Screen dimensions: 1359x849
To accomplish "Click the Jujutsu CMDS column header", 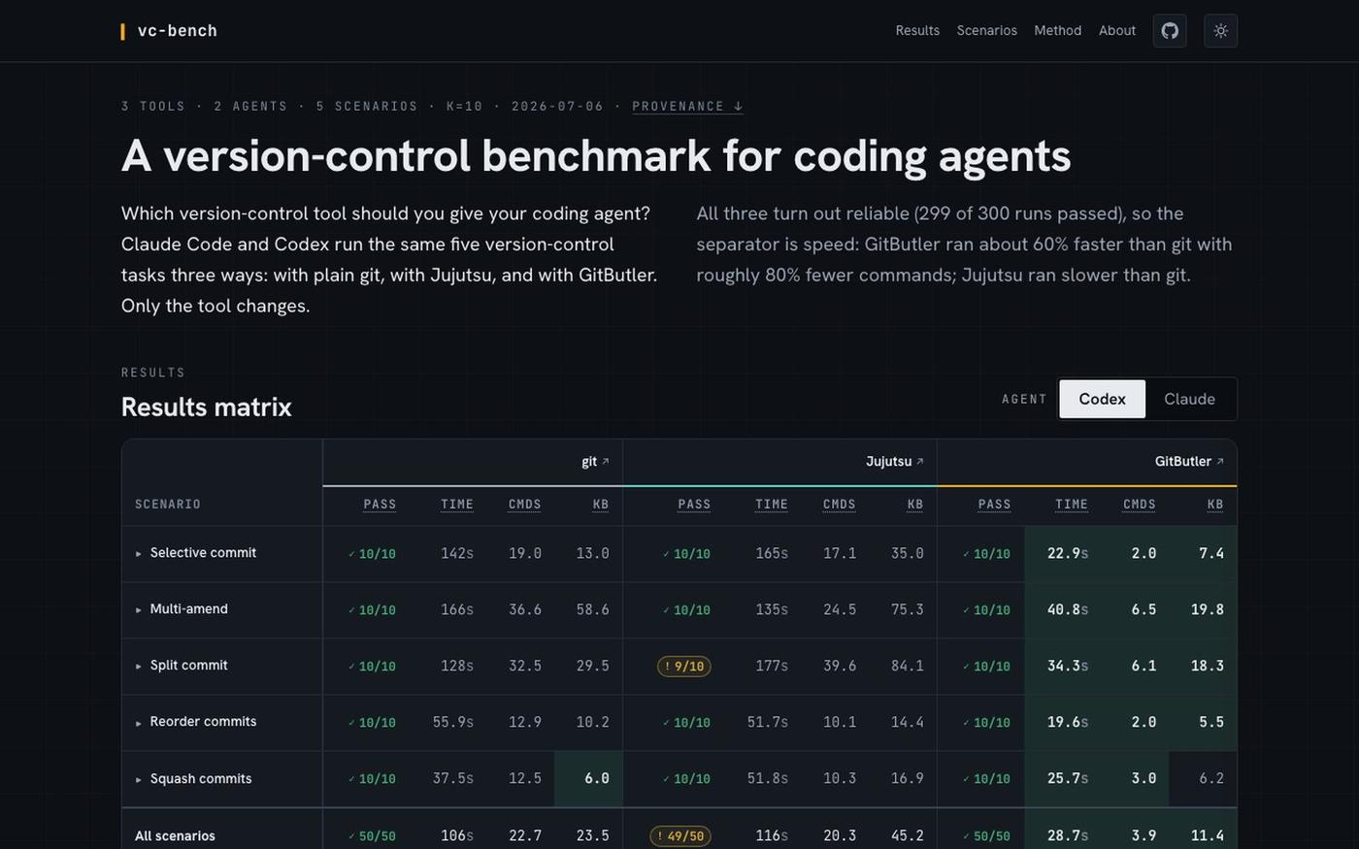I will tap(840, 505).
